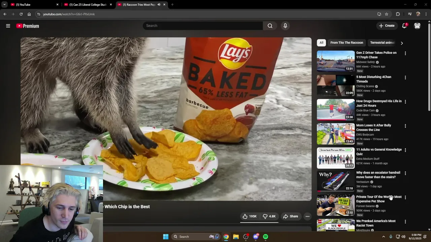The width and height of the screenshot is (431, 242).
Task: Open options for escalator handrail video
Action: coord(405,173)
